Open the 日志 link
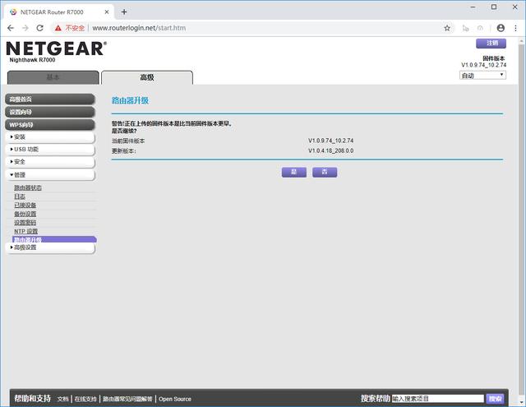The width and height of the screenshot is (526, 407). [x=20, y=197]
